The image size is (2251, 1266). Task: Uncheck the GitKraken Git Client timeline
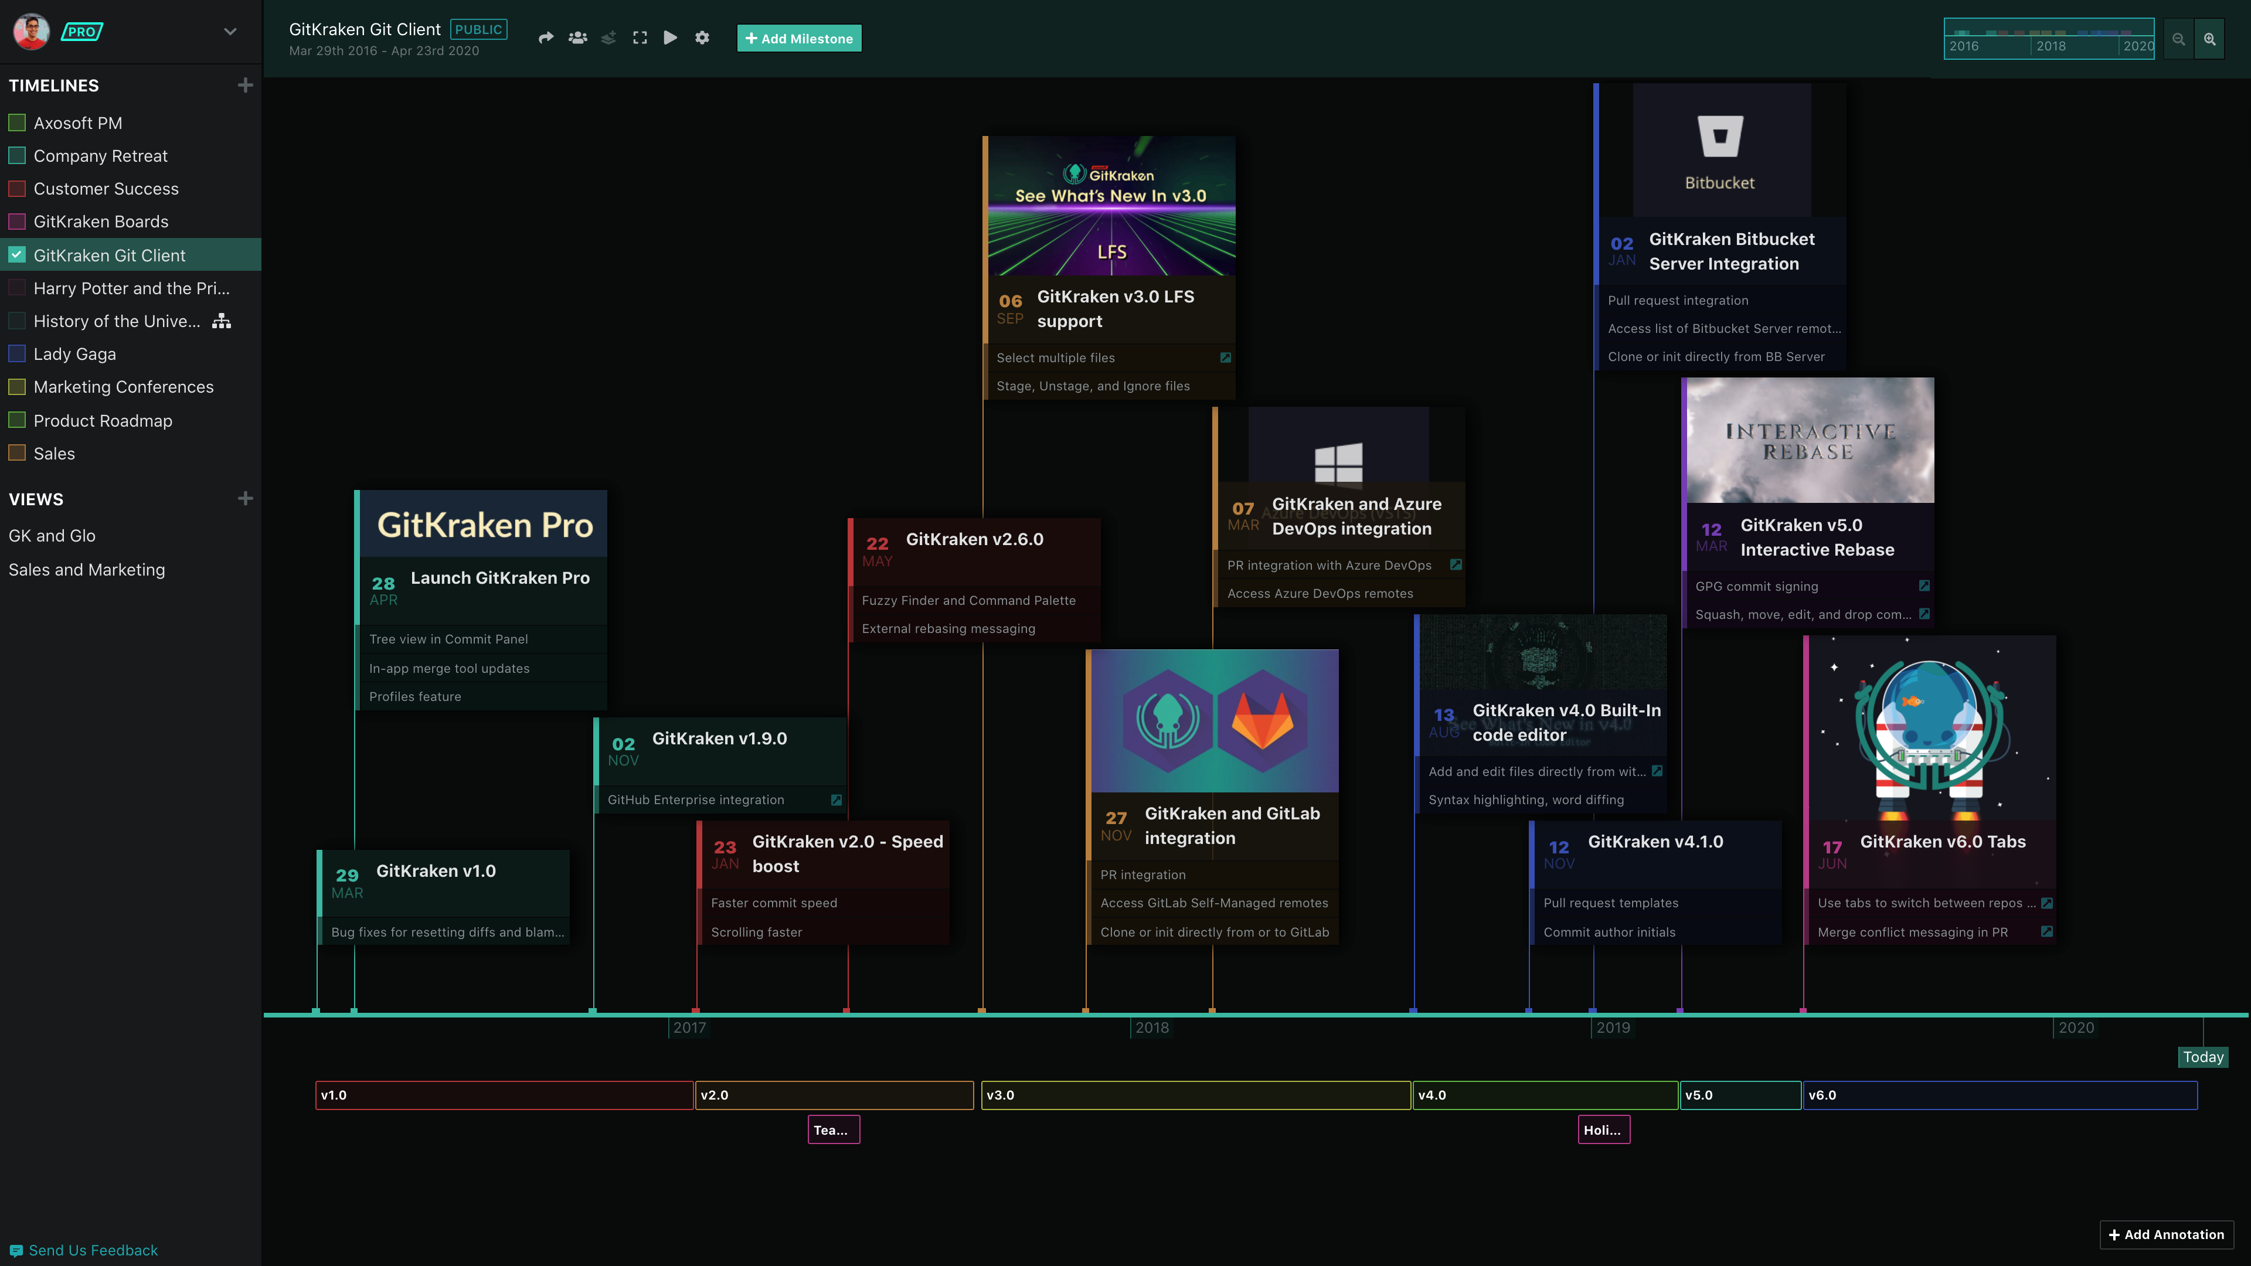pos(16,255)
